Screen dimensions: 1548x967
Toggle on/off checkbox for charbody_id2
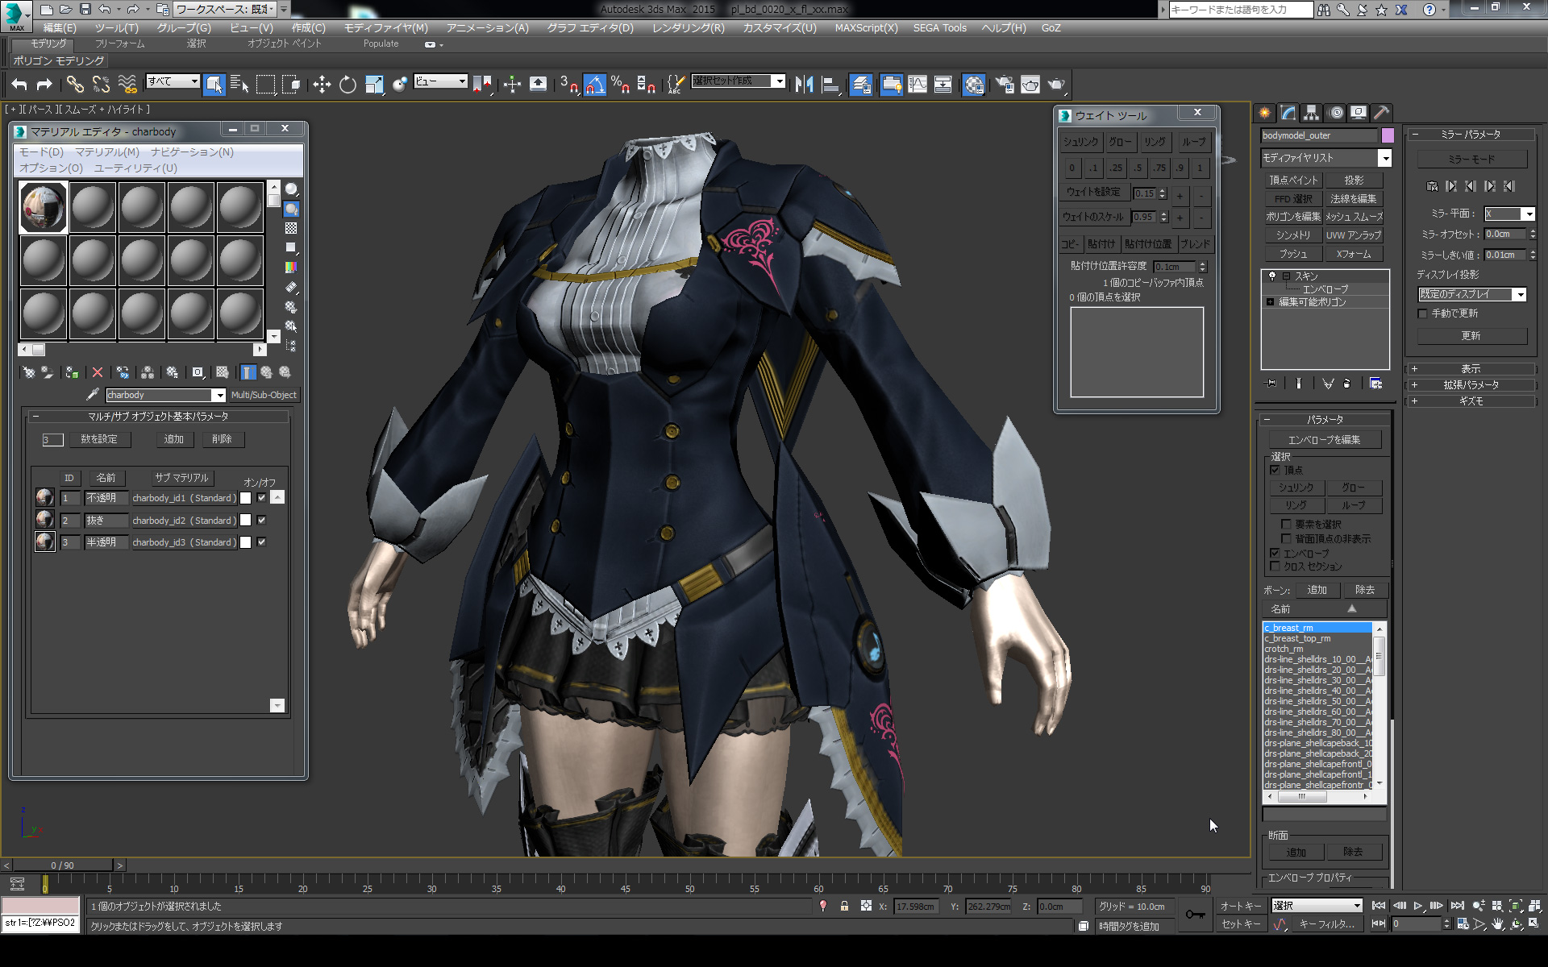[x=261, y=521]
